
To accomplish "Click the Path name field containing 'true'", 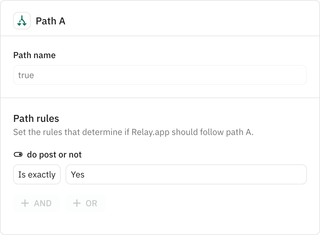I will (160, 75).
